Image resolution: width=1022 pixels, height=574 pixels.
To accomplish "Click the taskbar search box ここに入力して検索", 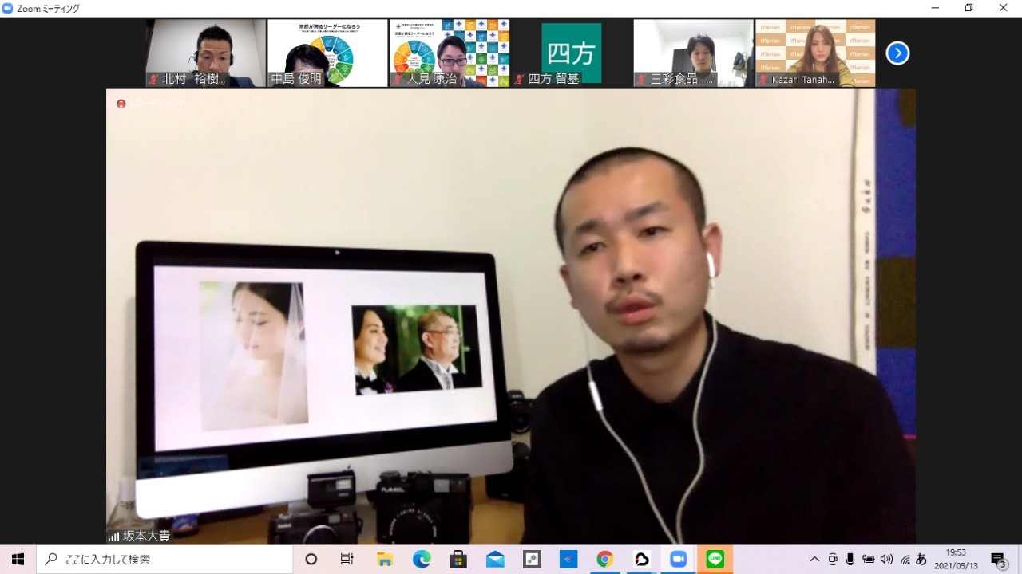I will [x=165, y=559].
